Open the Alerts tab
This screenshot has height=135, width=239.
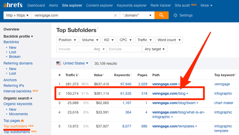[53, 6]
